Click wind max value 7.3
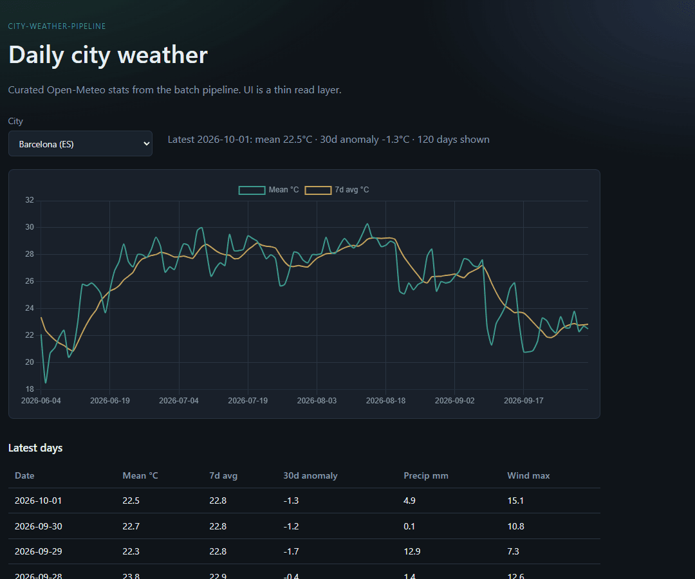 coord(513,551)
